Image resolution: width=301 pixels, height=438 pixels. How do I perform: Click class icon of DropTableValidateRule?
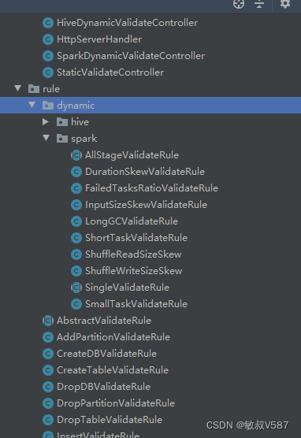48,420
